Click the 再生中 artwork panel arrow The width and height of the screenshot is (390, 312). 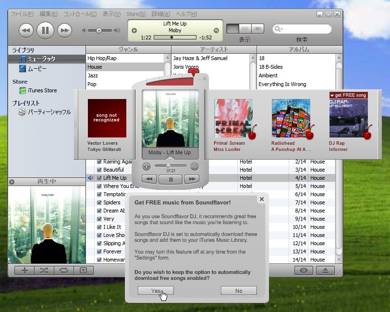tap(12, 182)
